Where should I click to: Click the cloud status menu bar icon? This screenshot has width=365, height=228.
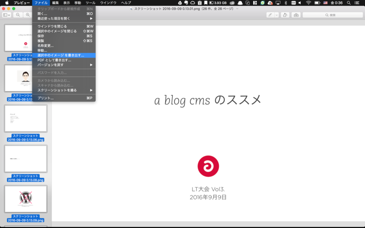coord(193,3)
